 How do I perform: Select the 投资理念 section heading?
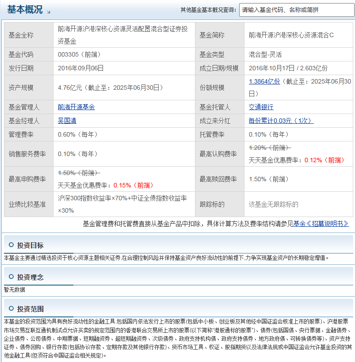tap(30, 277)
